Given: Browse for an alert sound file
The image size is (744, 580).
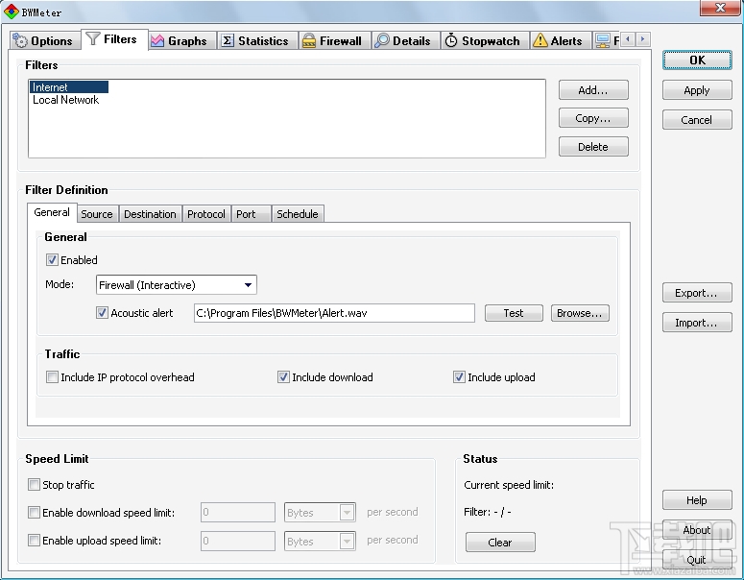Looking at the screenshot, I should click(x=580, y=313).
